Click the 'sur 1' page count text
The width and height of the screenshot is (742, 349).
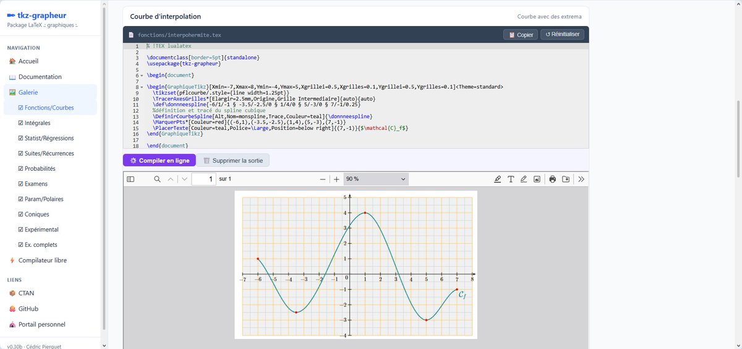(225, 179)
